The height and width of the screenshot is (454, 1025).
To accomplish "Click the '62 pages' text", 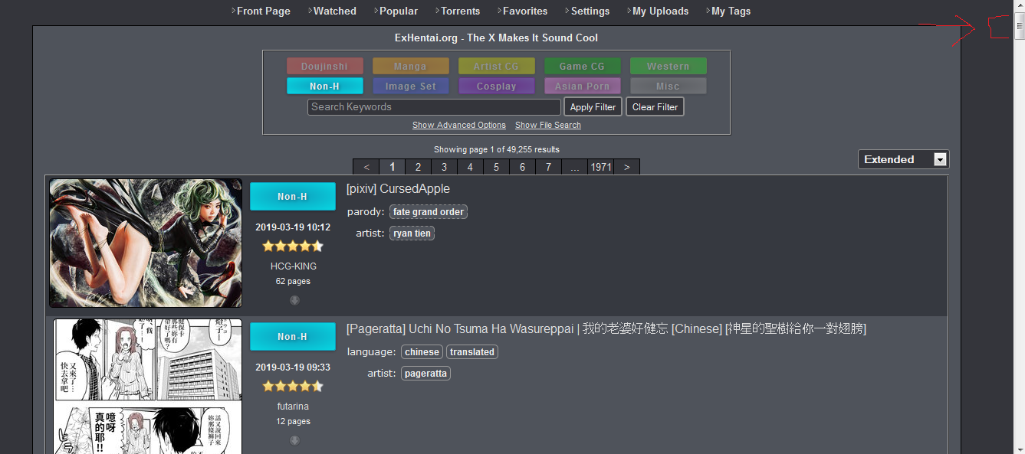I will [x=293, y=282].
